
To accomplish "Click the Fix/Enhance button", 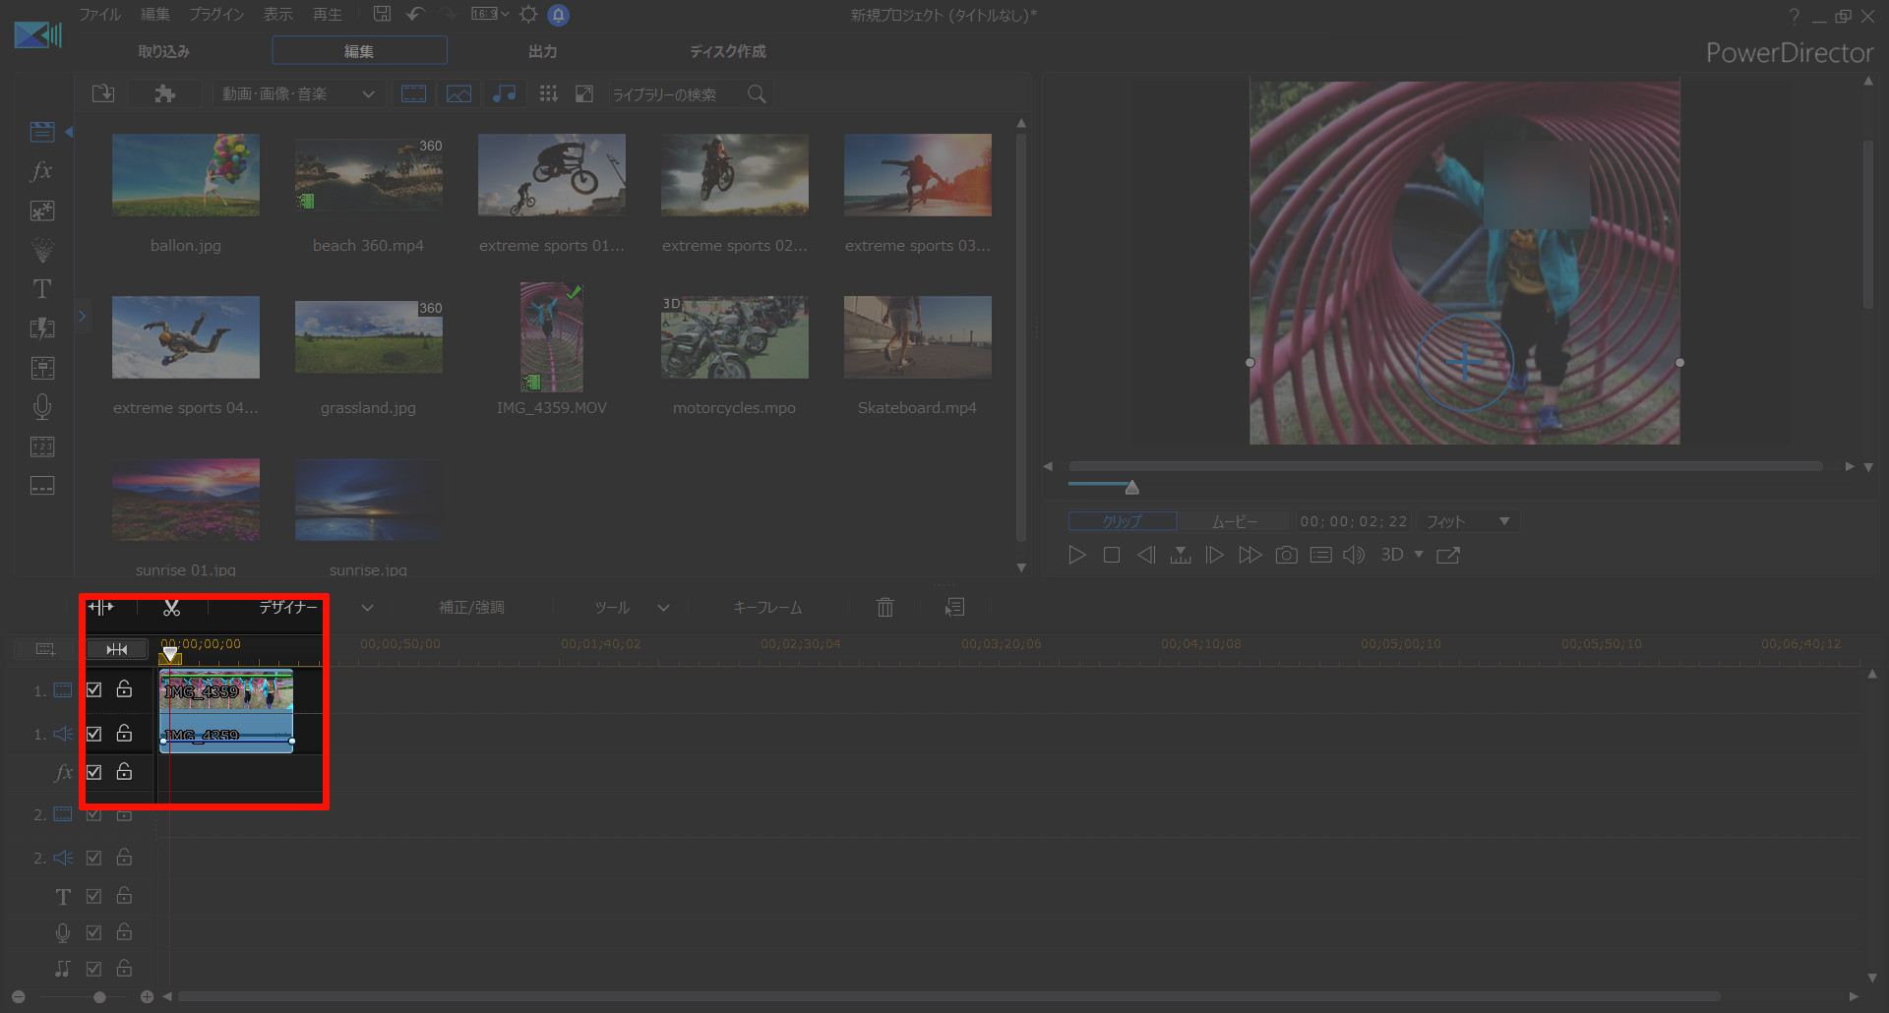I will [x=471, y=608].
